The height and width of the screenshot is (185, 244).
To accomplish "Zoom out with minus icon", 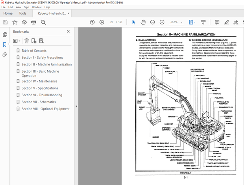I will (x=153, y=22).
